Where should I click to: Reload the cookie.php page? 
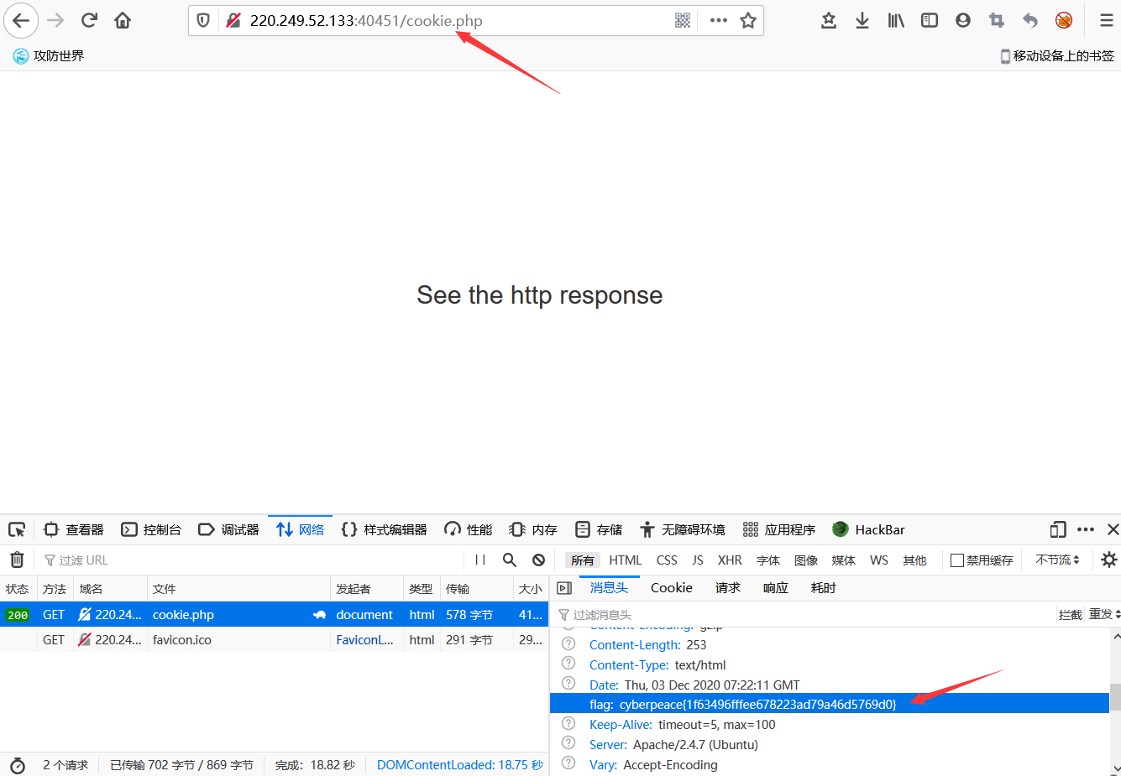click(89, 21)
